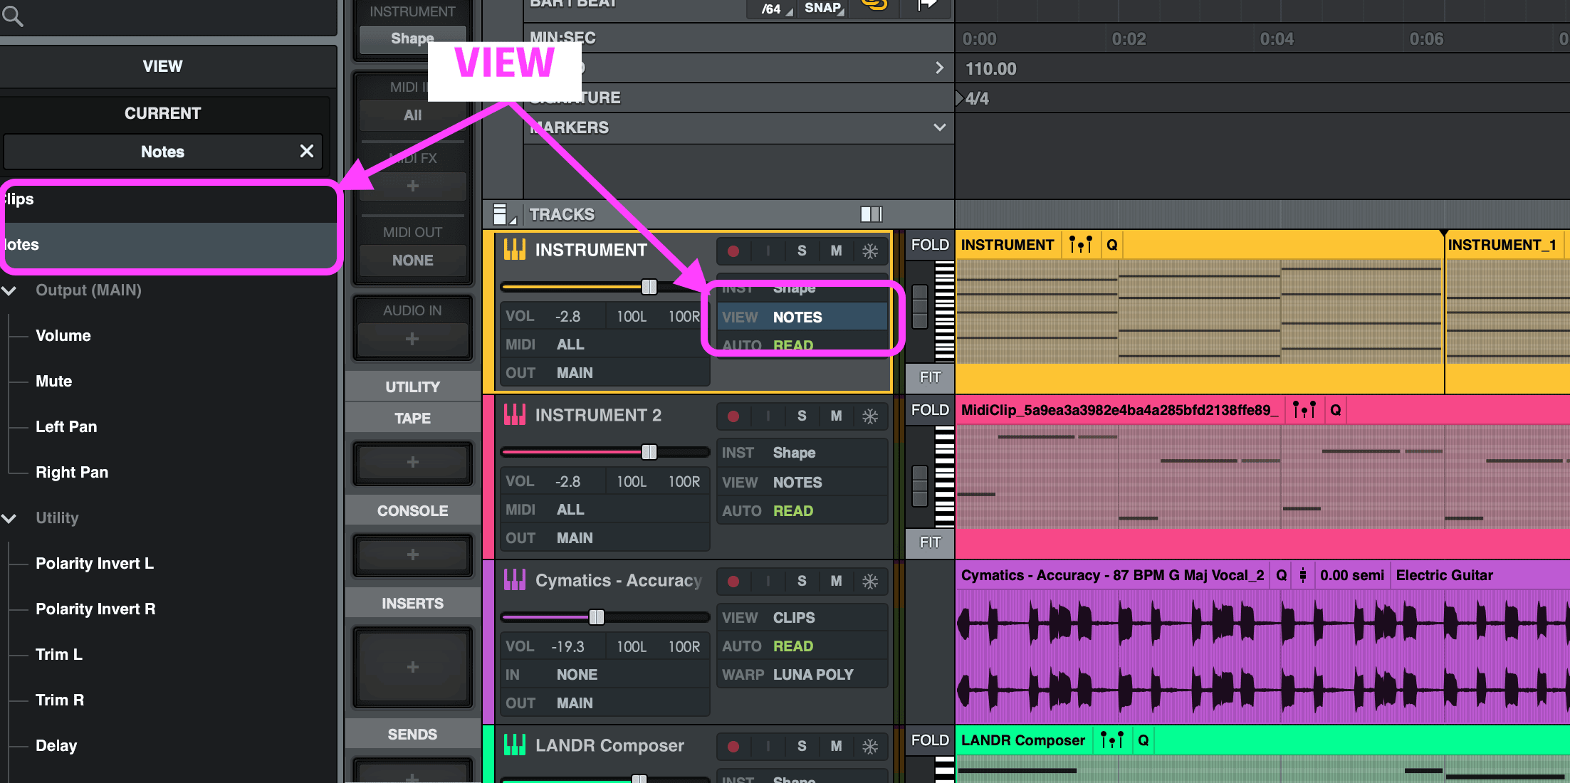
Task: Select Volume under Output (MAIN)
Action: 63,336
